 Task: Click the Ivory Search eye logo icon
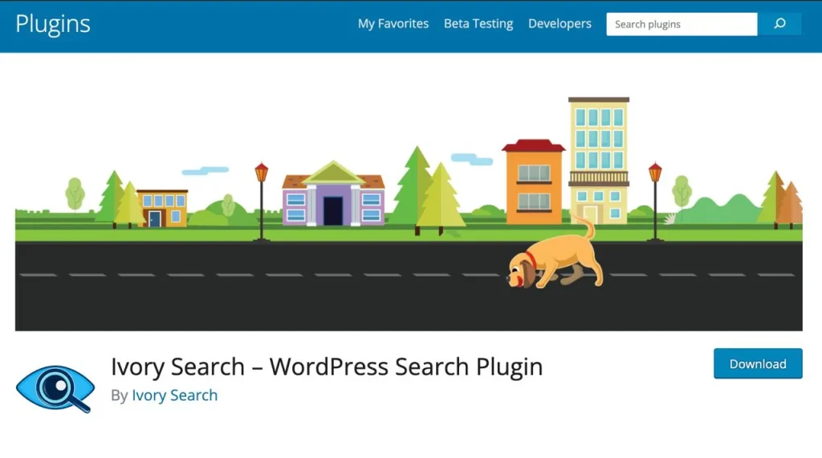coord(55,388)
